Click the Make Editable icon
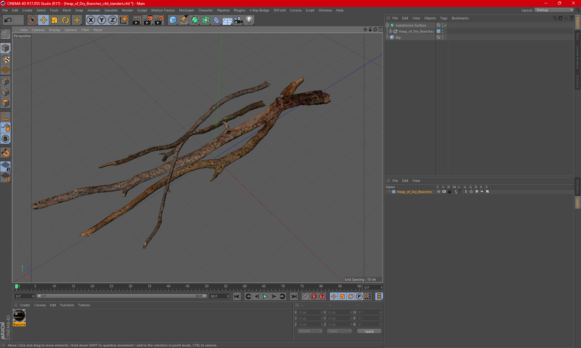Viewport: 581px width, 348px height. click(x=5, y=34)
